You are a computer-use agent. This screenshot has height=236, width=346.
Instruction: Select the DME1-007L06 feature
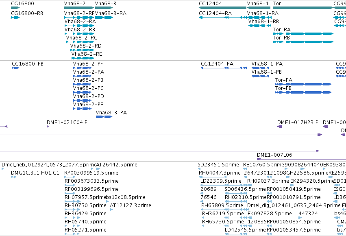[301, 159]
